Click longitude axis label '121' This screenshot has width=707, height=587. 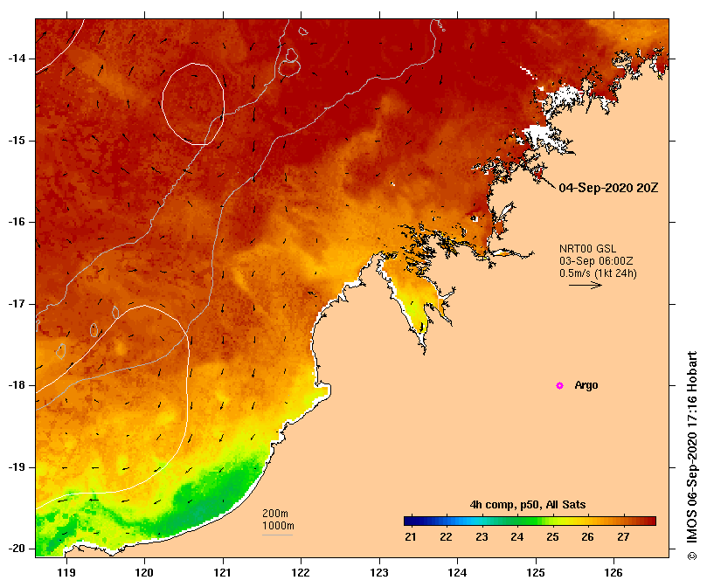pos(223,573)
